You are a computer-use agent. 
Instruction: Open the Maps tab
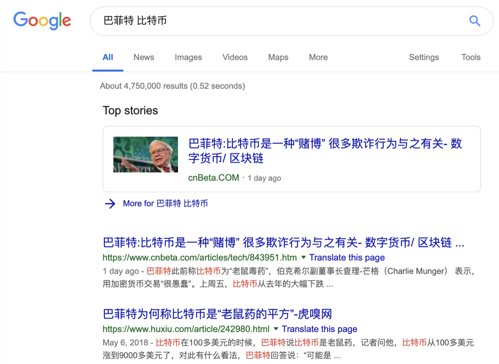click(x=278, y=57)
